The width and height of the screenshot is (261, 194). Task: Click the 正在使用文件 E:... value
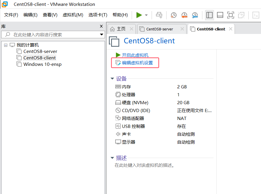click(x=194, y=110)
